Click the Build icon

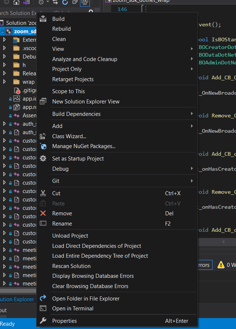(x=43, y=19)
